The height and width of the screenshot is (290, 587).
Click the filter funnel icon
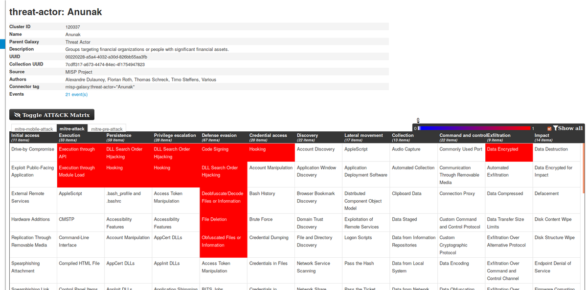[555, 128]
